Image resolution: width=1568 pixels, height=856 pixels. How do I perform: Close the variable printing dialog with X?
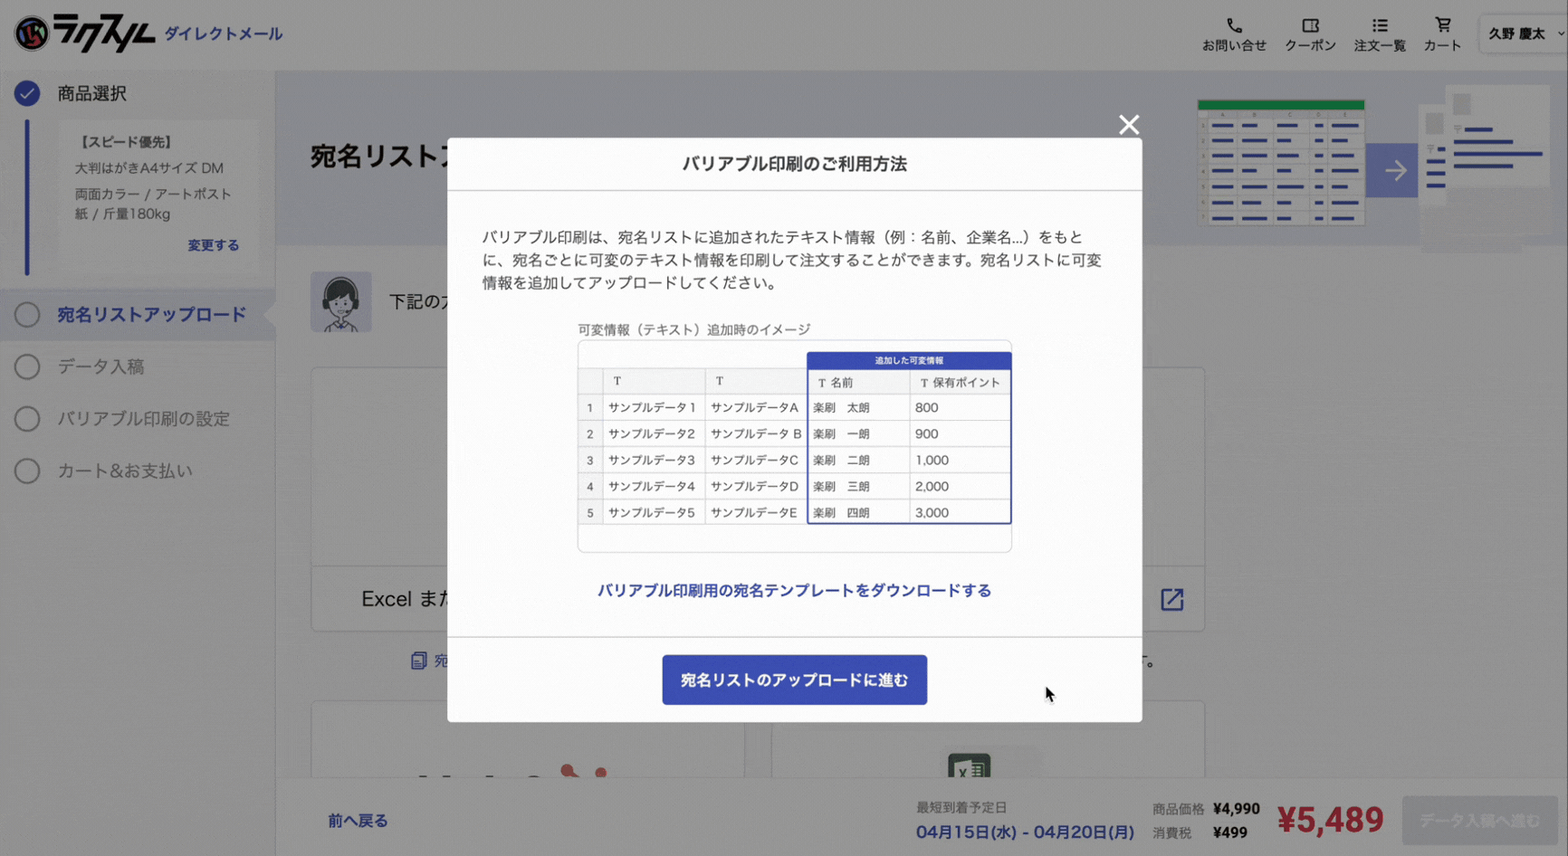[x=1128, y=125]
